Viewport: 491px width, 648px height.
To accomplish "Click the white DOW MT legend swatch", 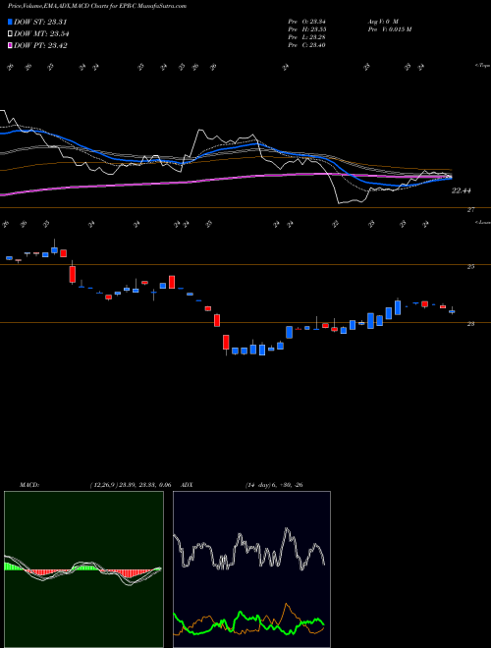I will point(10,34).
